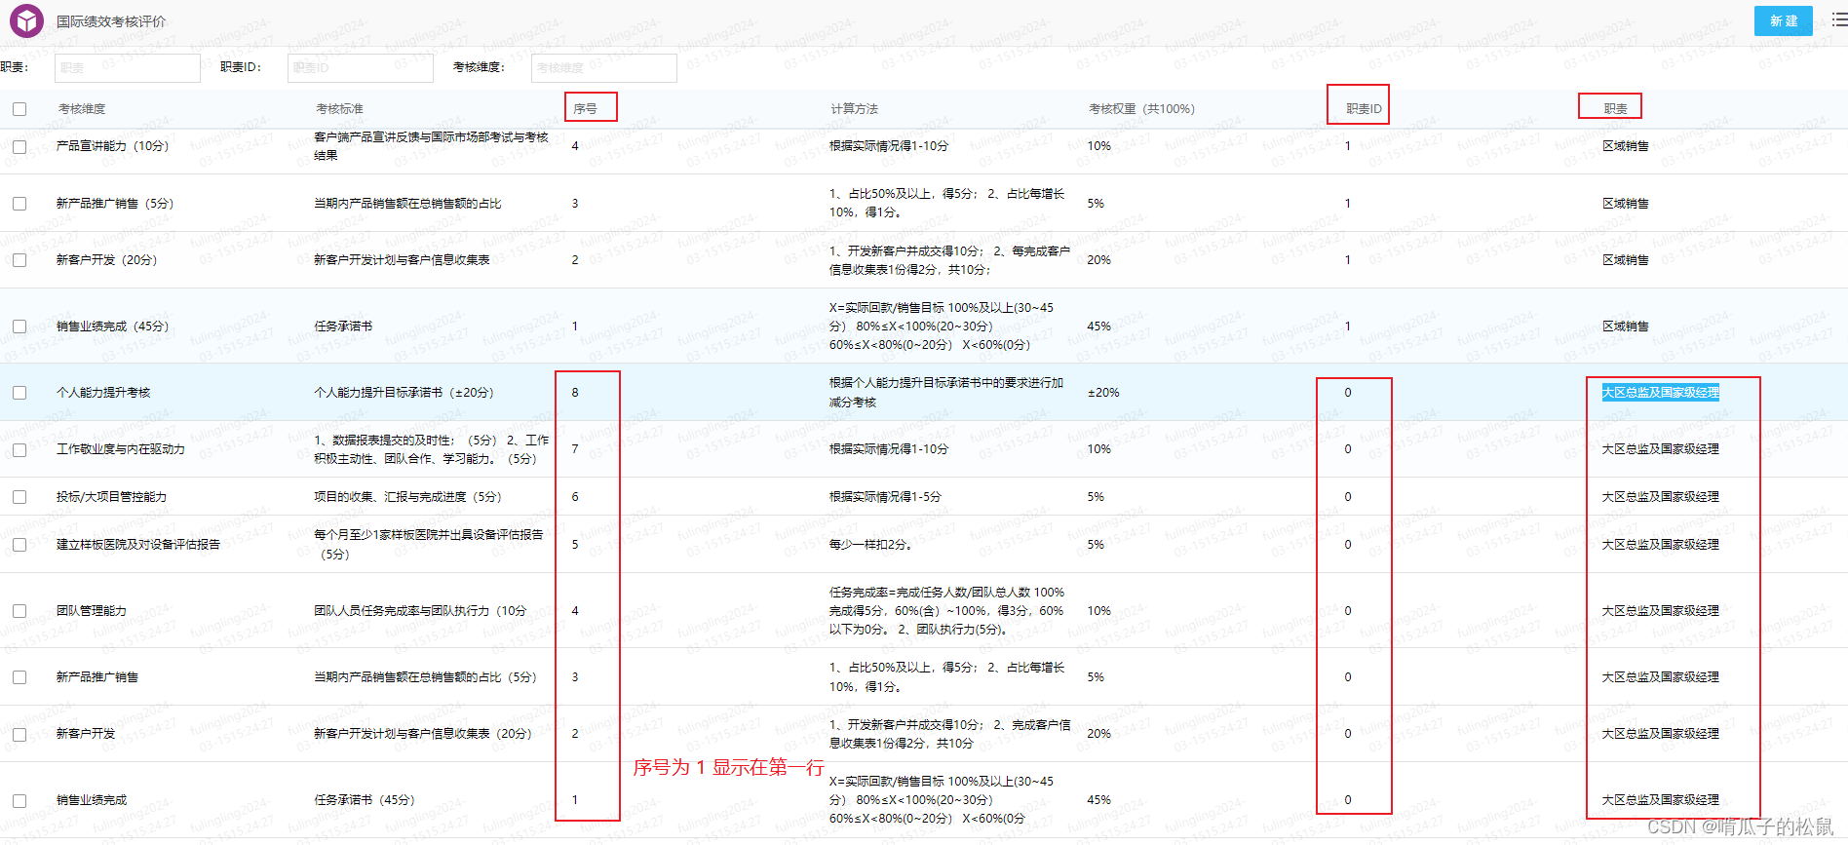Select the 产品宣讲能力（10分）cell
This screenshot has height=845, width=1848.
(x=113, y=146)
